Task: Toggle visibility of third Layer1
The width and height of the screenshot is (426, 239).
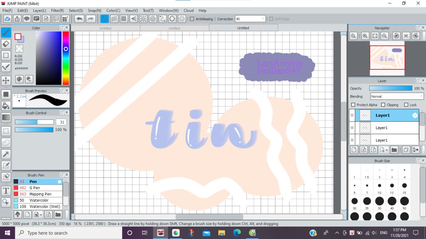Action: click(352, 140)
